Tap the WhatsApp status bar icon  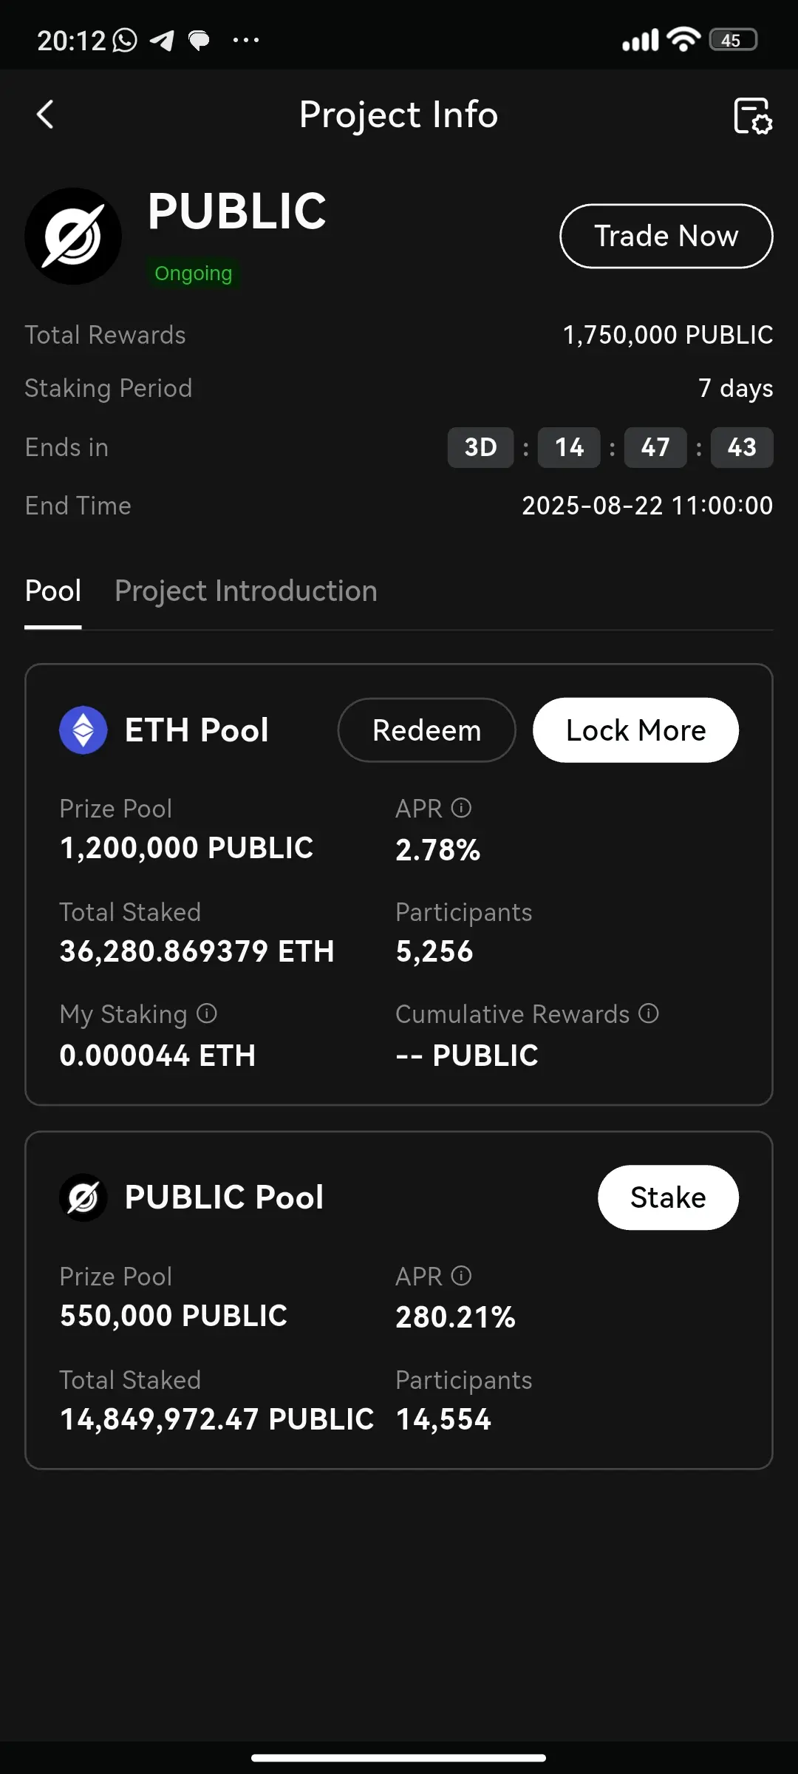[124, 40]
